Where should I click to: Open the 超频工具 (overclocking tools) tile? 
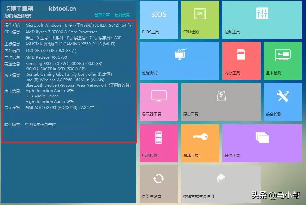click(262, 19)
